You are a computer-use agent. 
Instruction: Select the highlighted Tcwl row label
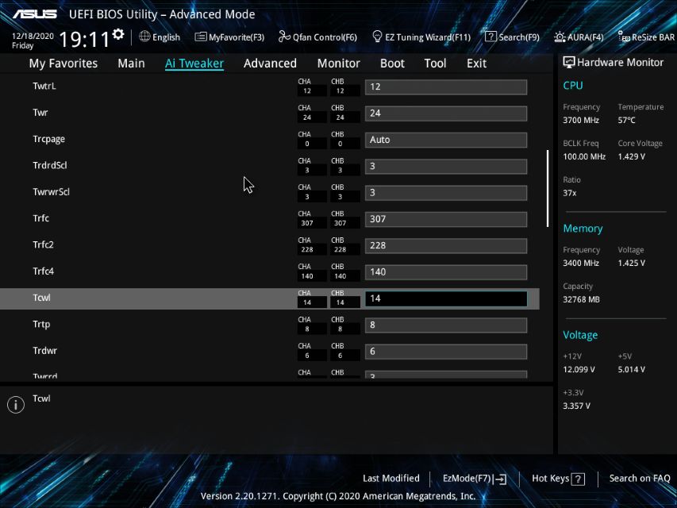pyautogui.click(x=41, y=298)
